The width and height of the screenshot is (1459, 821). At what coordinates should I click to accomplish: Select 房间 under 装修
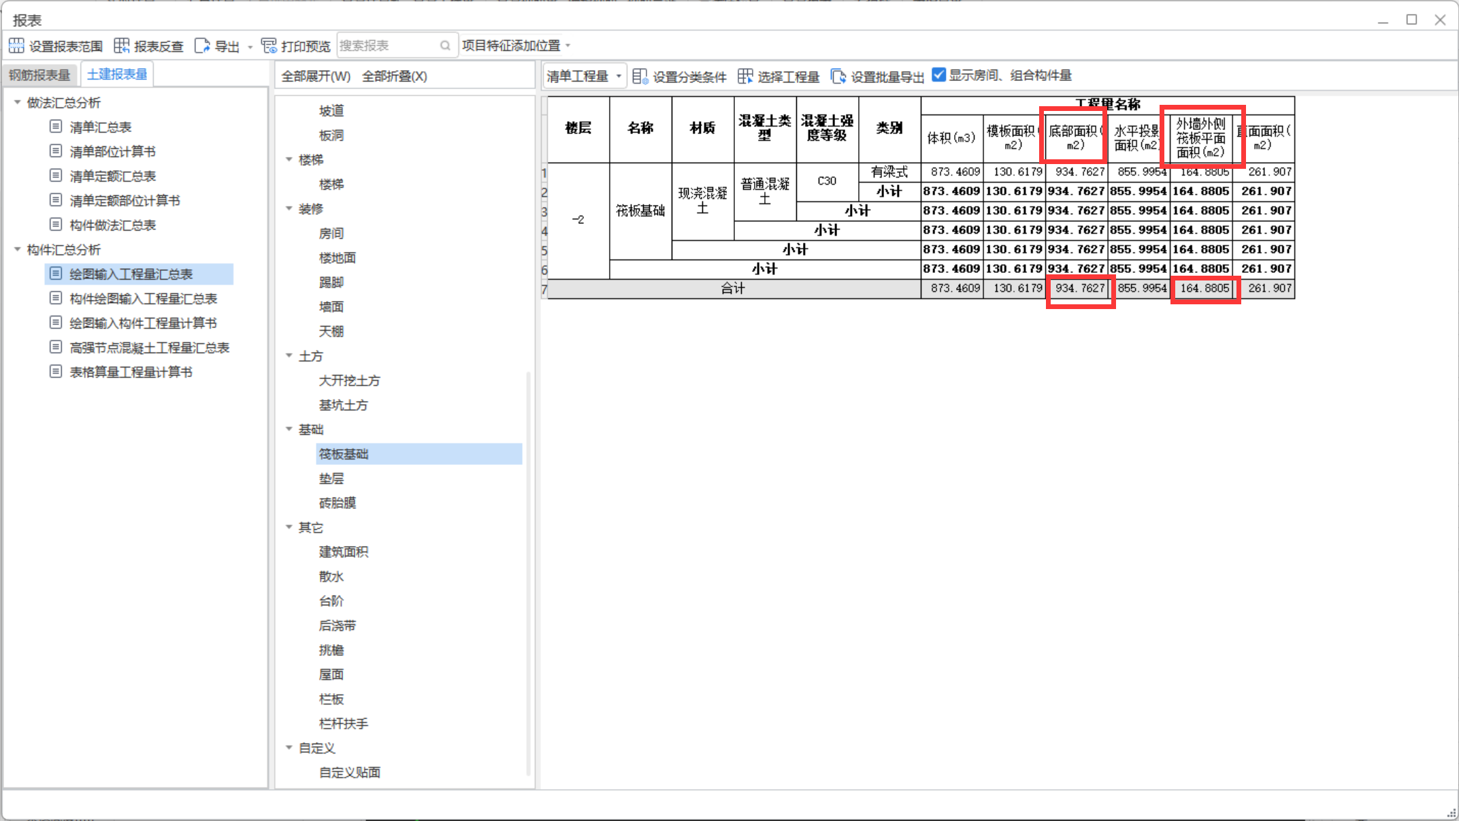click(331, 233)
